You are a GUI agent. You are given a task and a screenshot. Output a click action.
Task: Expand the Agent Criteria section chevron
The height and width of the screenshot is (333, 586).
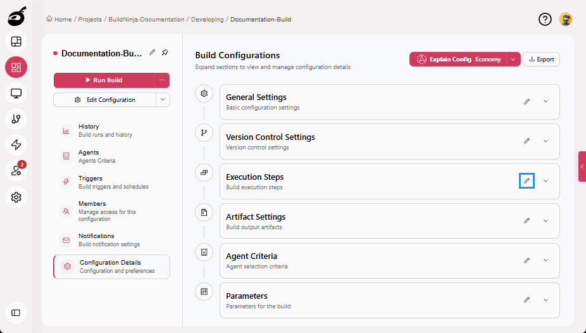point(546,260)
